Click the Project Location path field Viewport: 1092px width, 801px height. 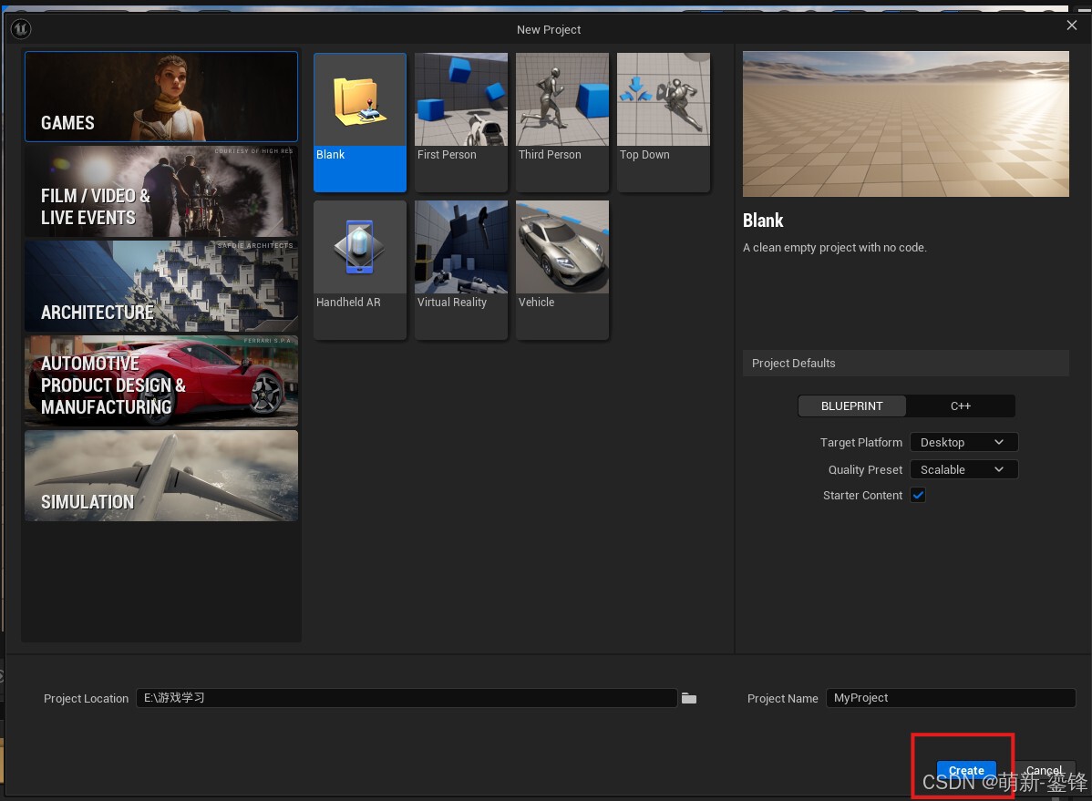pyautogui.click(x=407, y=698)
